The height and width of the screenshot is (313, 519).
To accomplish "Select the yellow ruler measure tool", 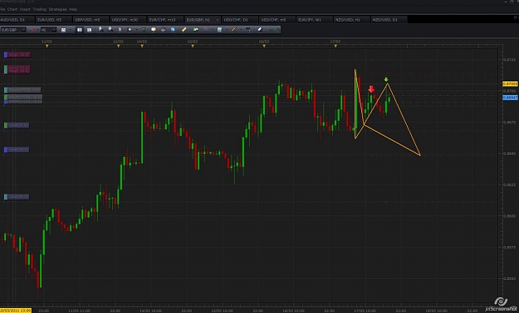I will pyautogui.click(x=184, y=30).
